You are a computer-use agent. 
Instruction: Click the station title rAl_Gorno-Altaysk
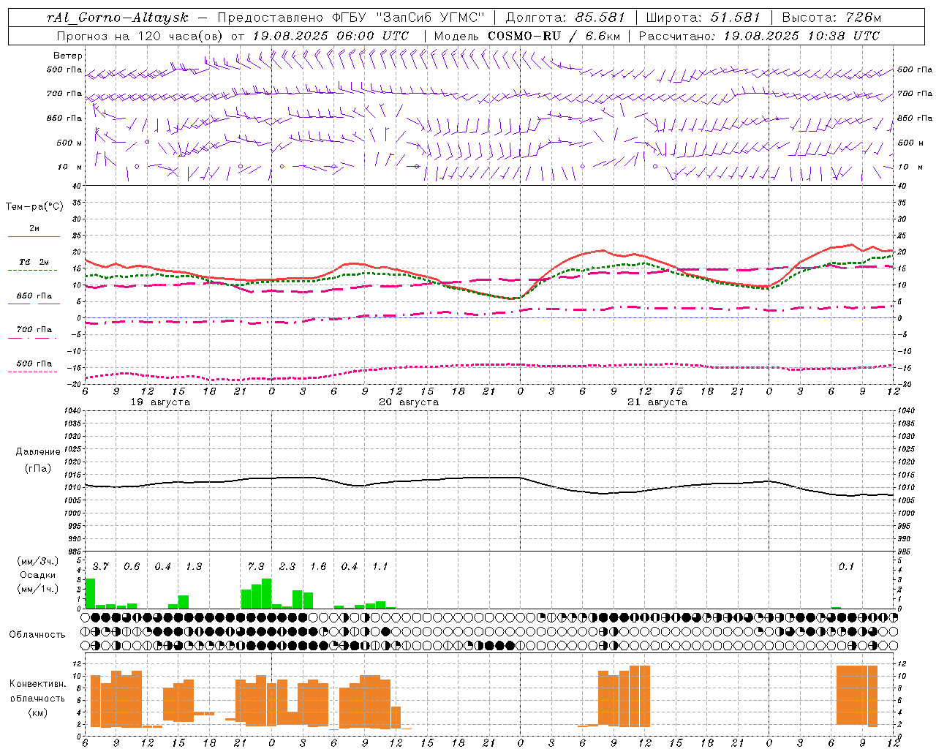point(117,18)
